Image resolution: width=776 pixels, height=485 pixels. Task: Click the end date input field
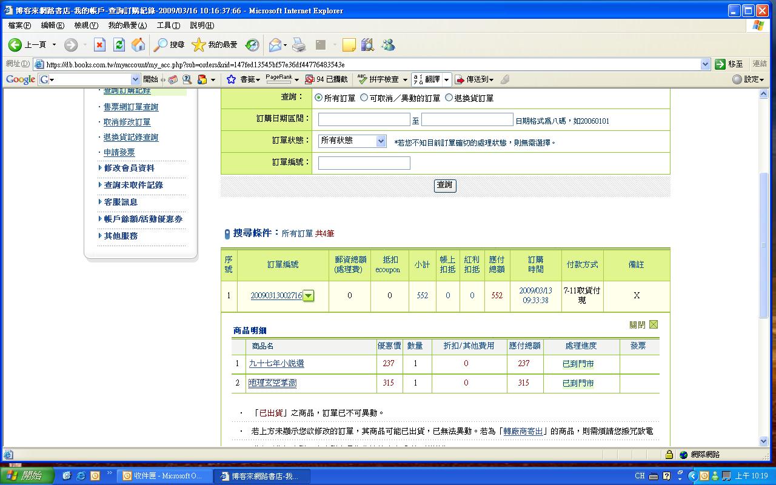pos(467,119)
